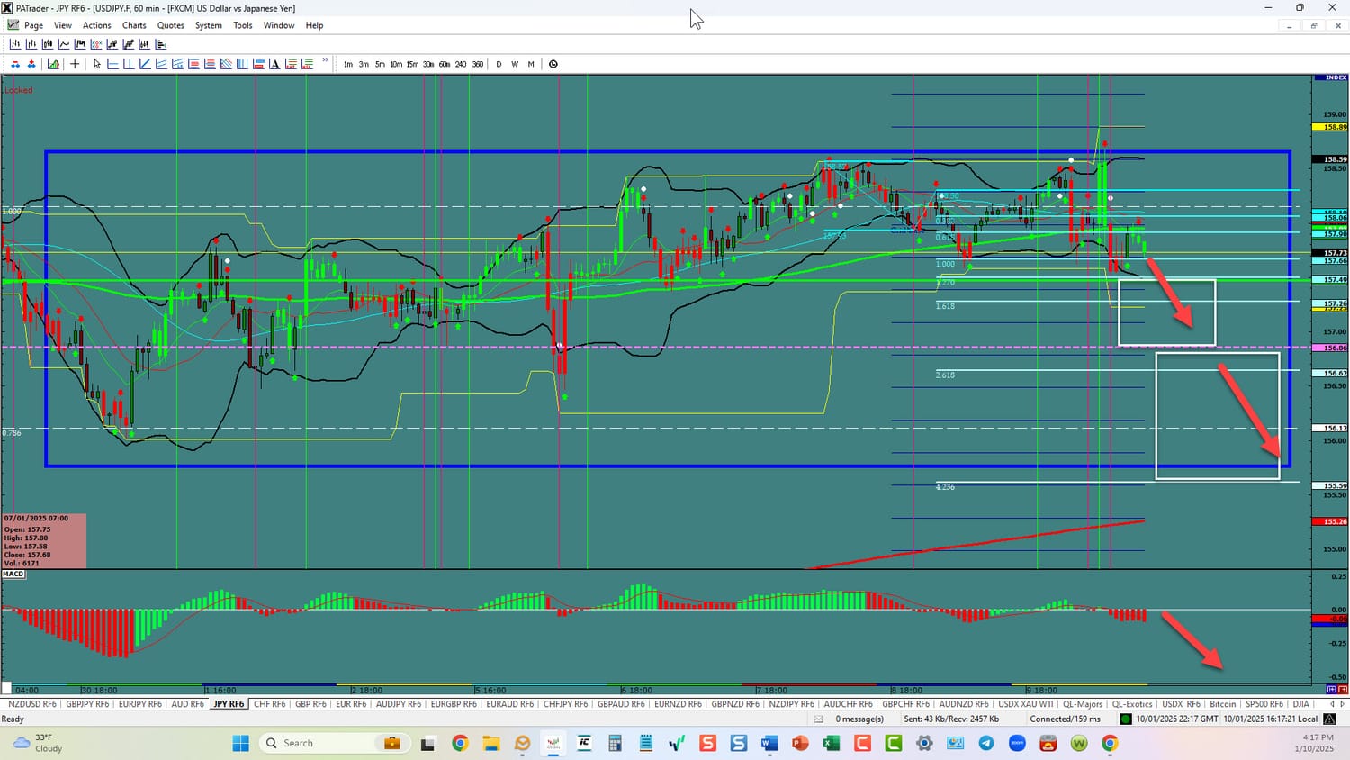Click the clock icon in timeframe toolbar
1350x760 pixels.
click(x=553, y=64)
